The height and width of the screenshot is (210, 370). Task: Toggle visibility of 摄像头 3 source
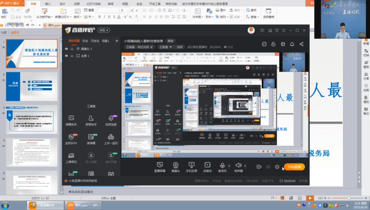pos(66,49)
